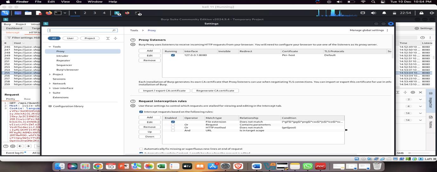The height and width of the screenshot is (172, 437).
Task: Select Intruder in the settings tree
Action: coord(62,56)
